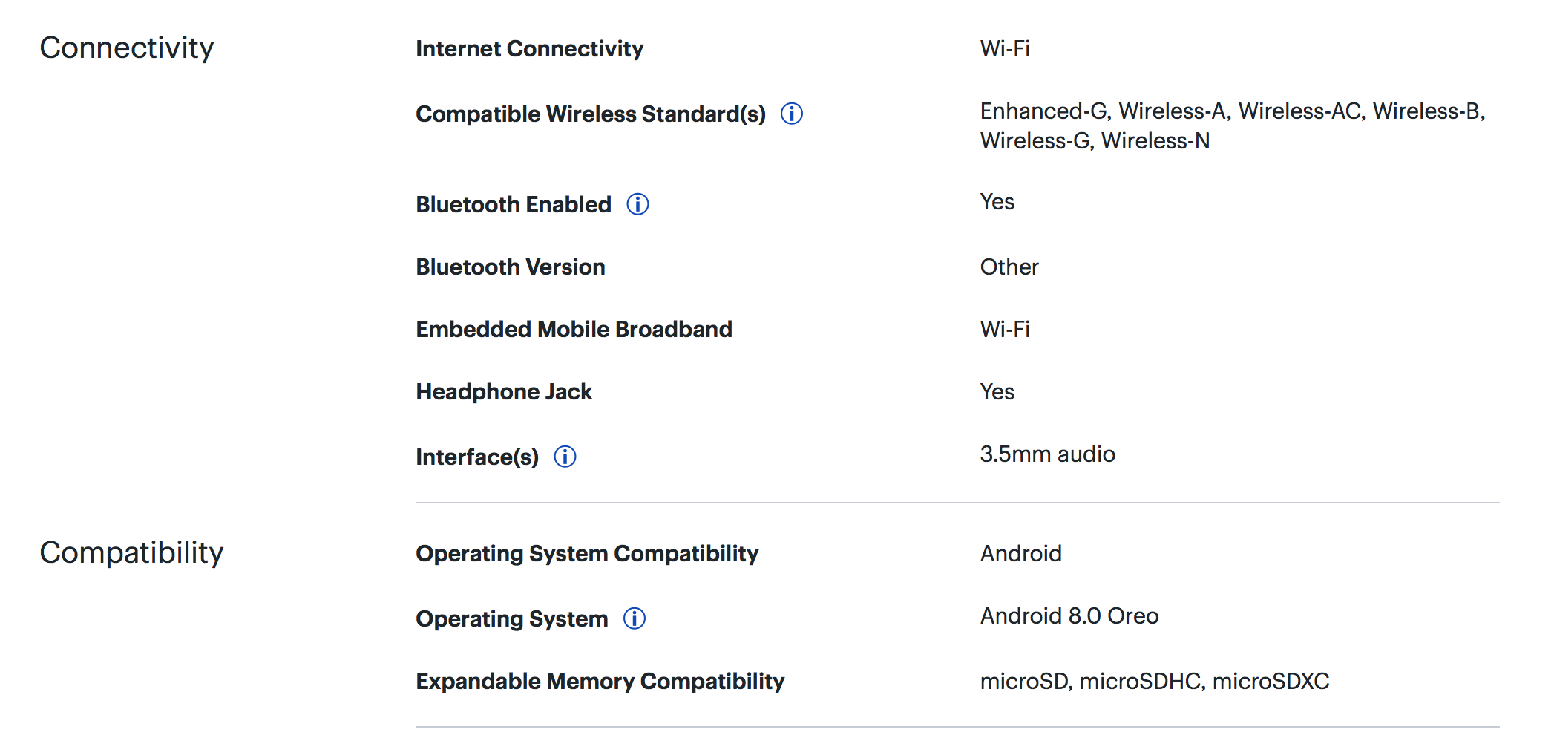Click the Internet Connectivity label
The width and height of the screenshot is (1554, 738).
click(x=529, y=49)
